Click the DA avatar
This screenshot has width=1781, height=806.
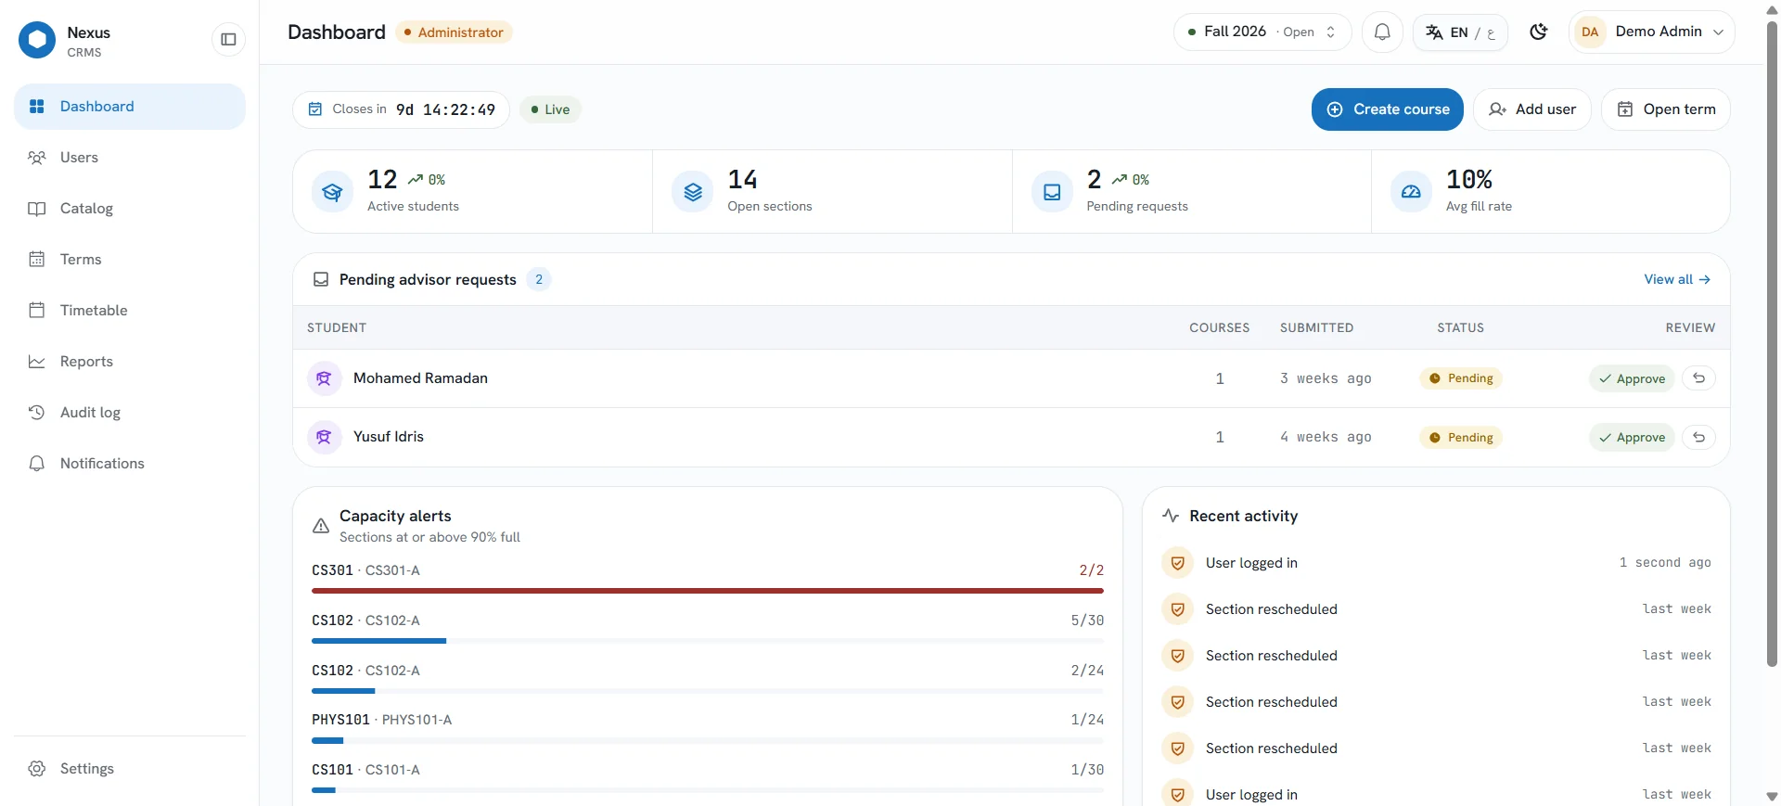(x=1590, y=32)
